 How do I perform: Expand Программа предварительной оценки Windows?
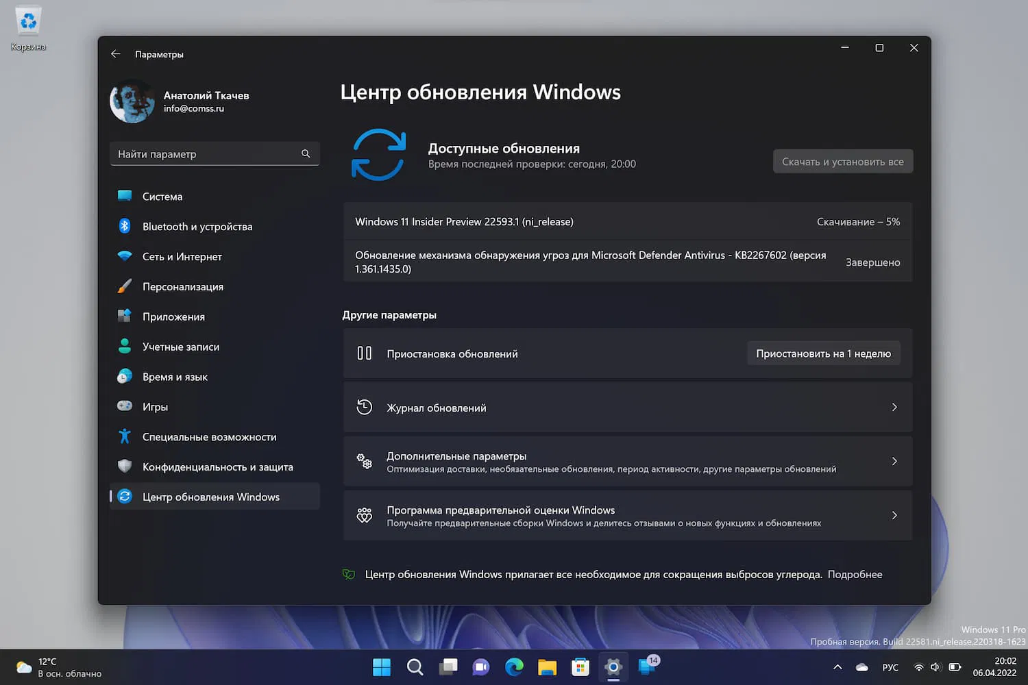894,515
